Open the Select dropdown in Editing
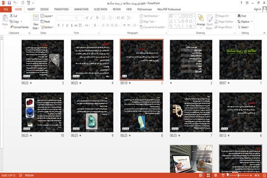267x178 pixels. [x=243, y=27]
